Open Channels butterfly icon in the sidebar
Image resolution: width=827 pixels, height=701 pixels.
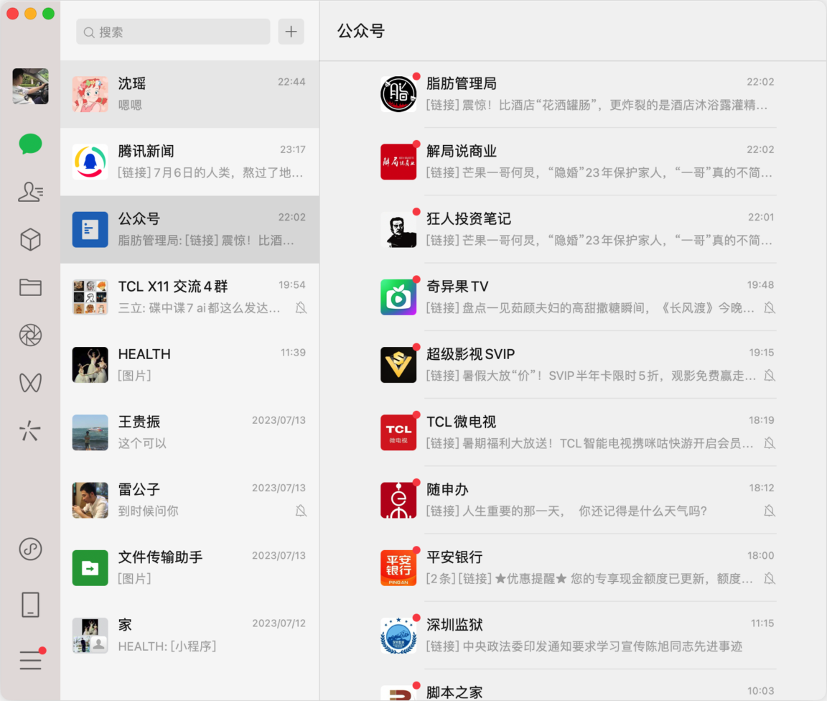30,383
